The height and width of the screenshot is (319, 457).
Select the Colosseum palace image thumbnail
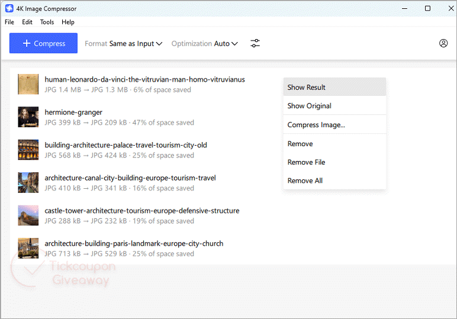[28, 150]
